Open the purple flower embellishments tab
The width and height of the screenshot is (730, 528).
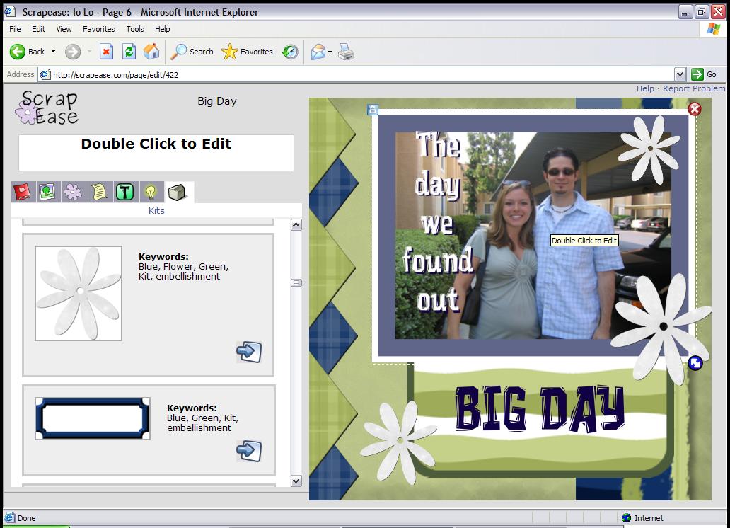73,192
